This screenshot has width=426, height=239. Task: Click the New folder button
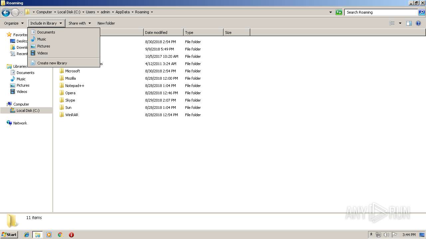coord(106,23)
